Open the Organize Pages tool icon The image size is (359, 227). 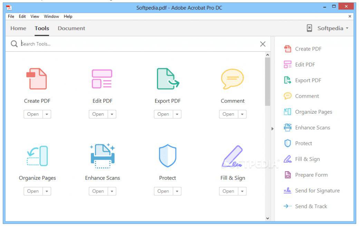click(x=37, y=156)
